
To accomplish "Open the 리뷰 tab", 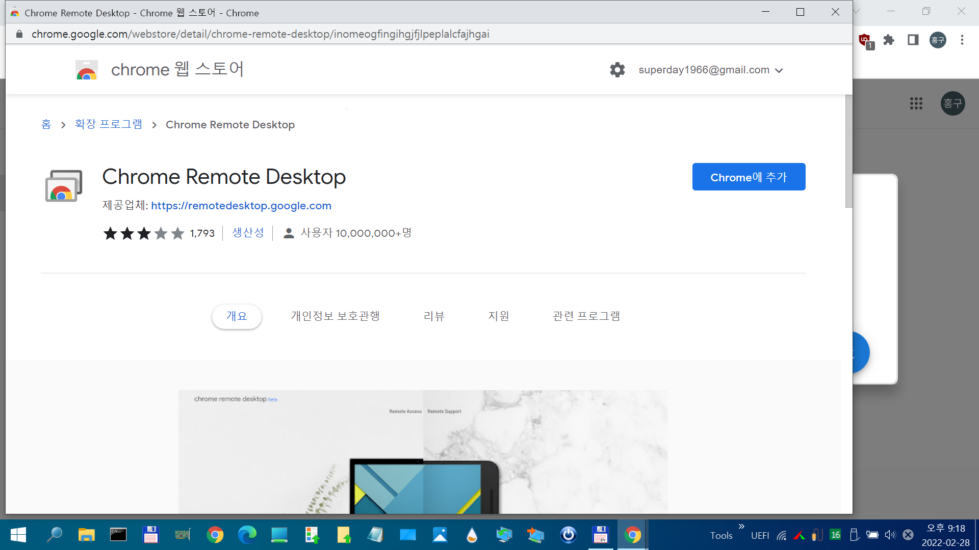I will coord(434,316).
